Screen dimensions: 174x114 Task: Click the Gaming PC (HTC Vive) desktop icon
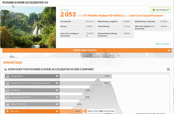pos(8,83)
